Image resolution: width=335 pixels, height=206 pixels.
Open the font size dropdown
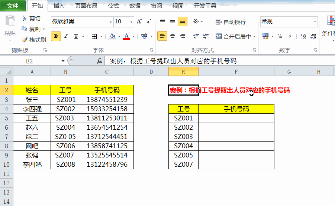point(131,22)
